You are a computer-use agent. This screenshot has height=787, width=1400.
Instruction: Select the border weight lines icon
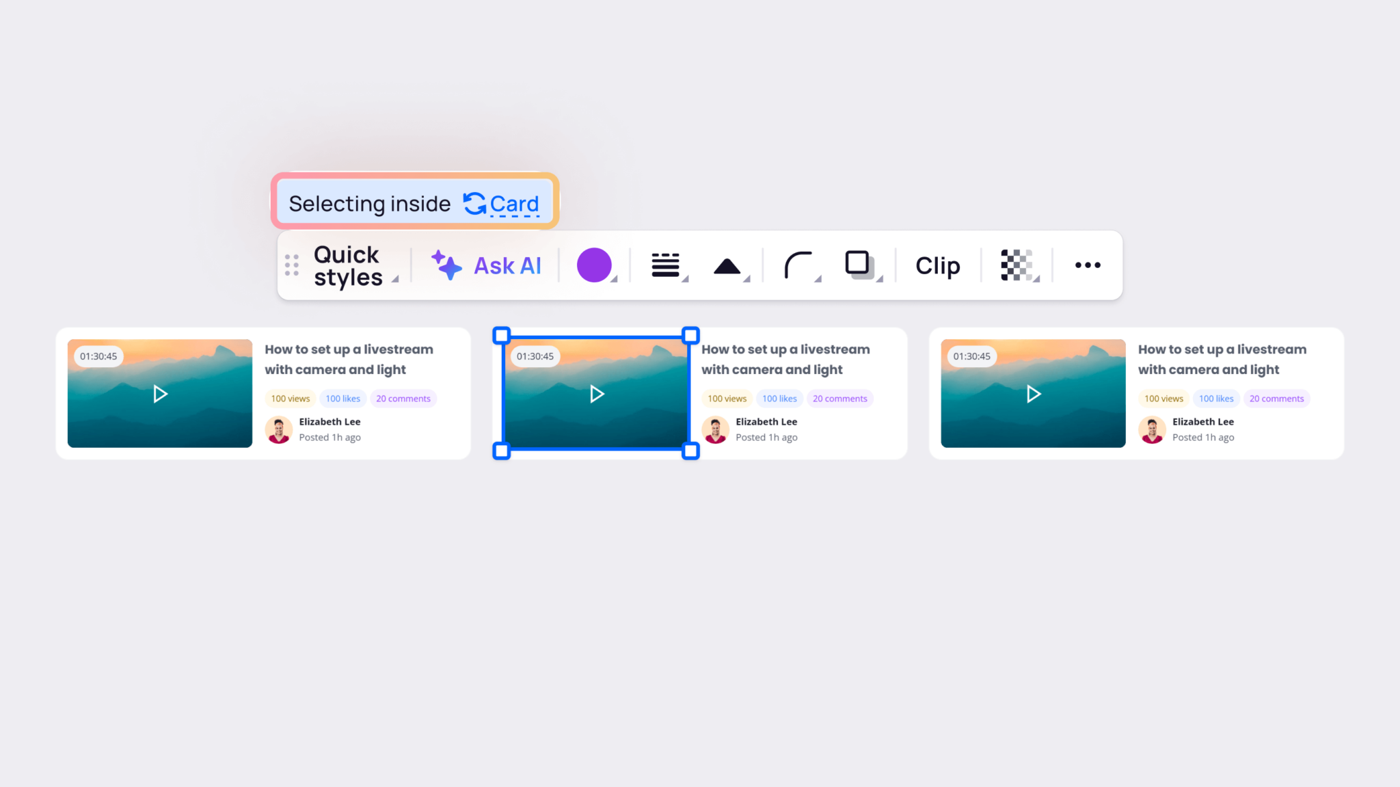(x=665, y=265)
